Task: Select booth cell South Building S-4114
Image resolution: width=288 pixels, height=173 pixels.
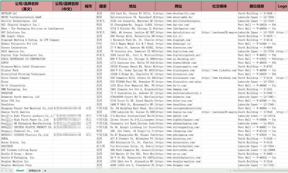Action: pyautogui.click(x=257, y=40)
